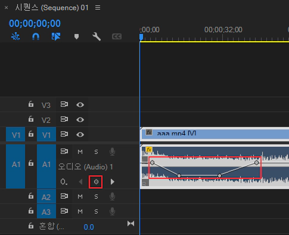The width and height of the screenshot is (289, 235).
Task: Click fx badge on V1 video clip
Action: [149, 132]
